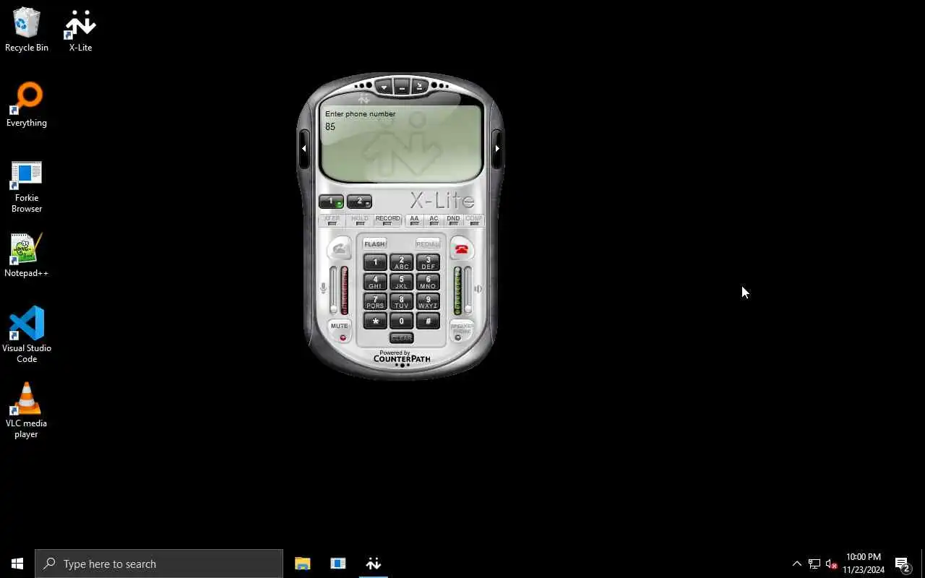The height and width of the screenshot is (578, 925).
Task: Toggle DND do not disturb
Action: (x=453, y=220)
